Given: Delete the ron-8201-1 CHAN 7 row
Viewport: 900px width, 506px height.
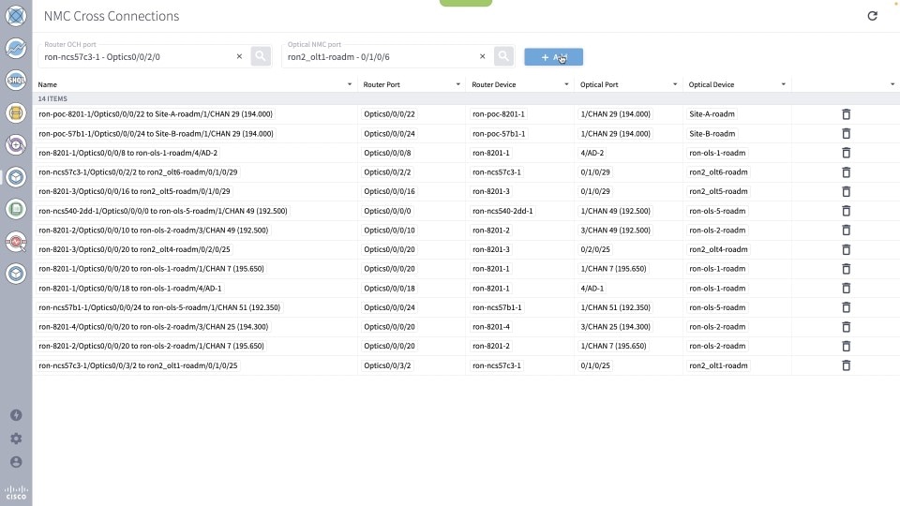Looking at the screenshot, I should [x=846, y=269].
